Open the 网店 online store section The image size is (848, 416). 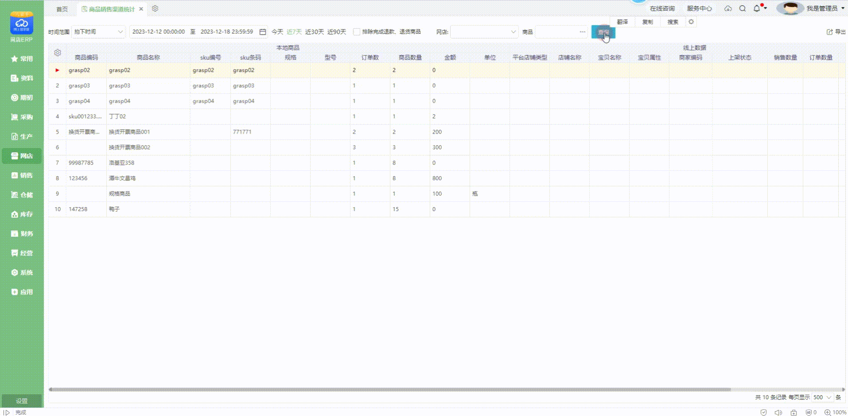coord(22,156)
